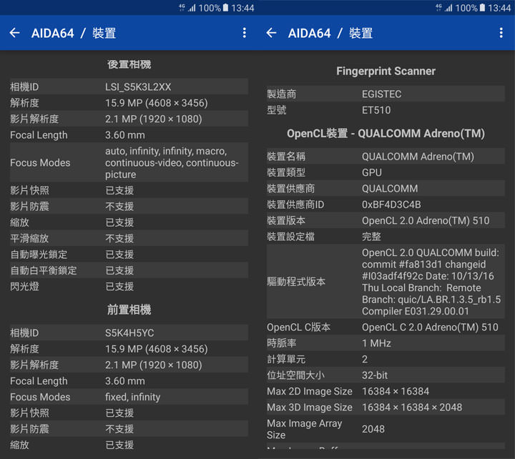The height and width of the screenshot is (459, 515).
Task: Tap the OpenCL裝置 QUALCOMM Adreno section header
Action: pos(386,134)
